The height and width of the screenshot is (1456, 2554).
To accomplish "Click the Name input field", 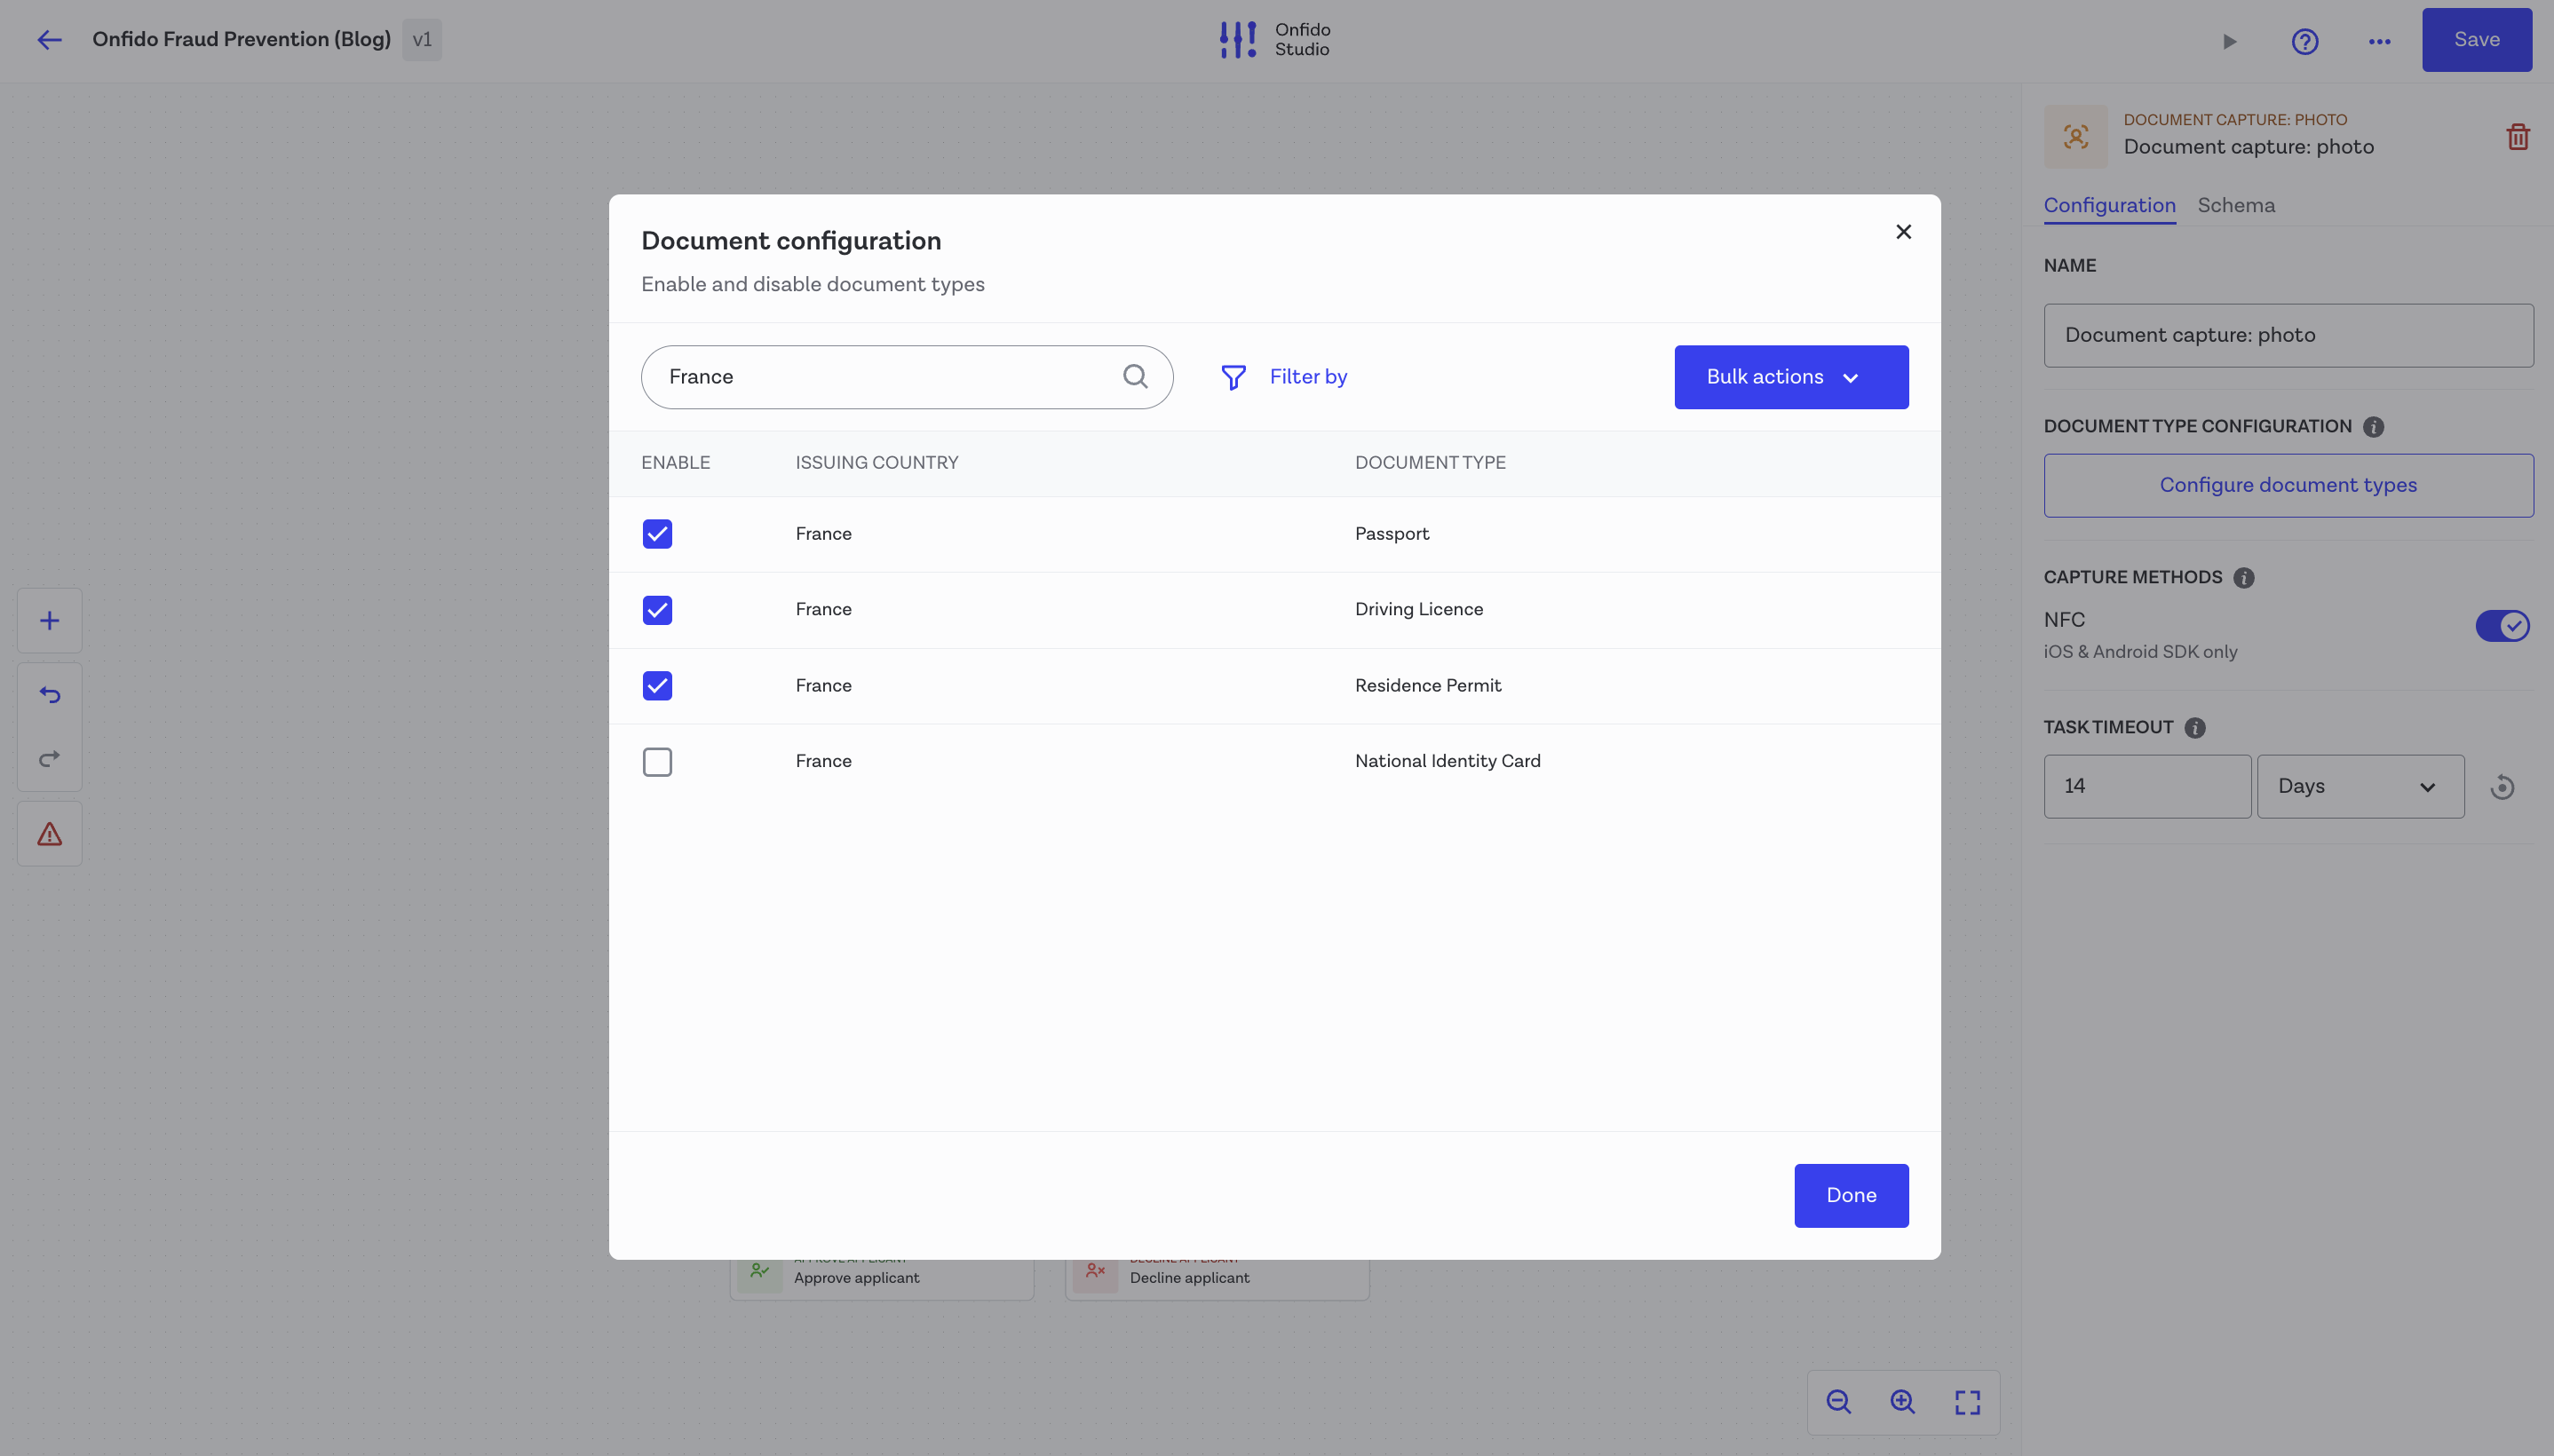I will pyautogui.click(x=2288, y=335).
